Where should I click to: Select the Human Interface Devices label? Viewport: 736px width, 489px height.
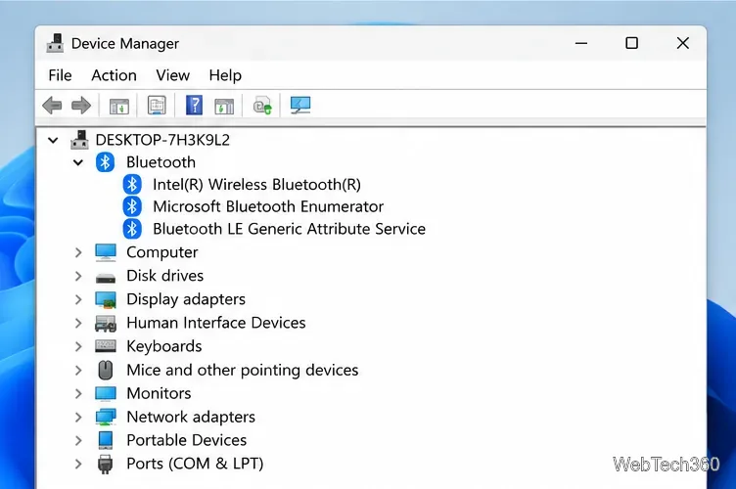[x=216, y=323]
